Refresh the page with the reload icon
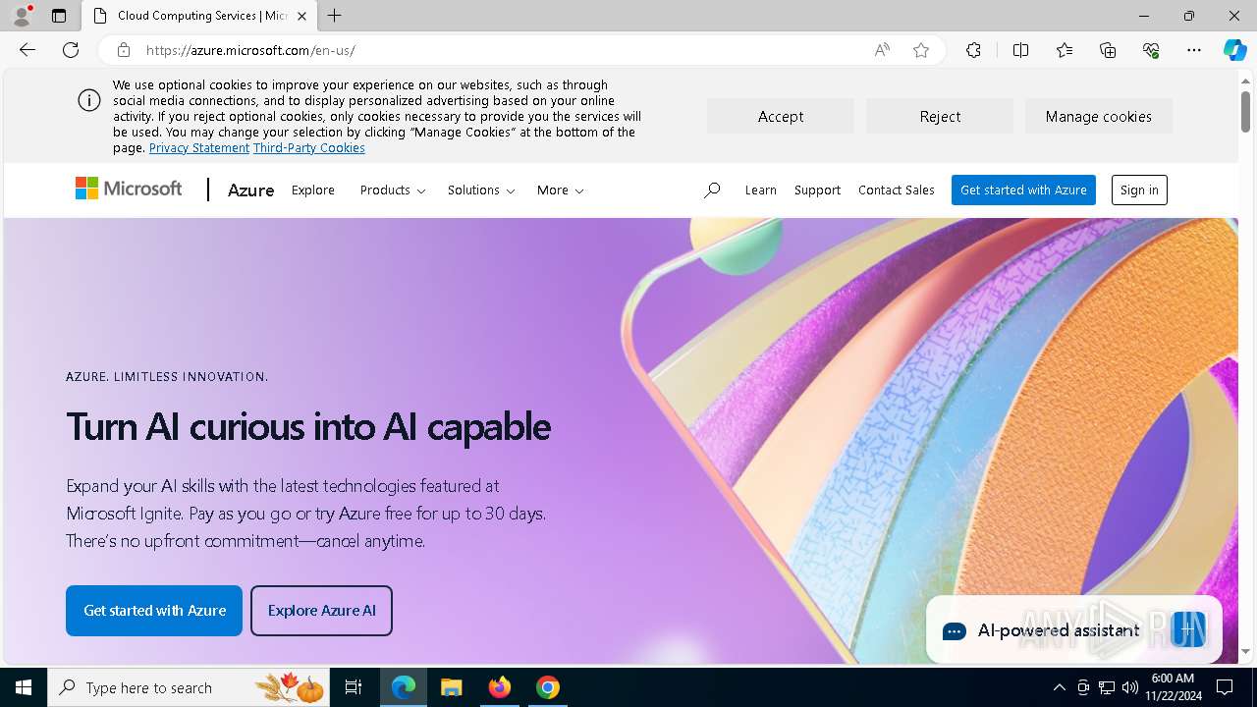Viewport: 1257px width, 707px height. click(71, 50)
